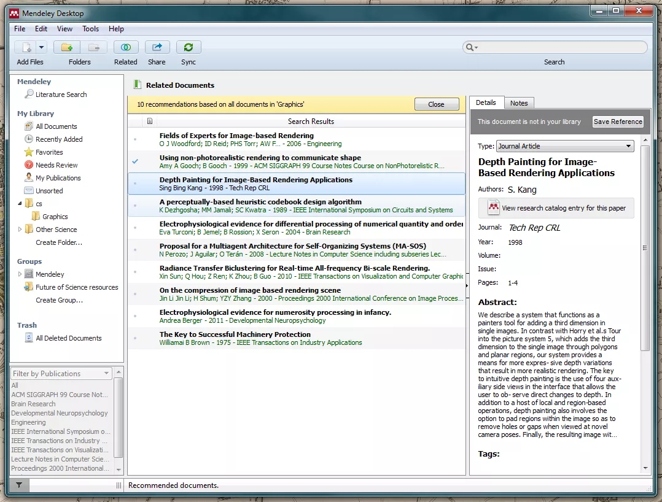Click the Mendeley catalog entry icon
Viewport: 662px width, 502px height.
click(493, 207)
